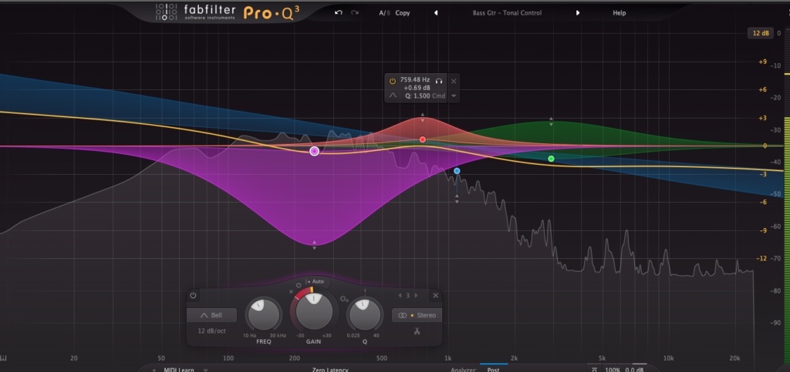
Task: Select the green EQ band node
Action: tap(551, 159)
